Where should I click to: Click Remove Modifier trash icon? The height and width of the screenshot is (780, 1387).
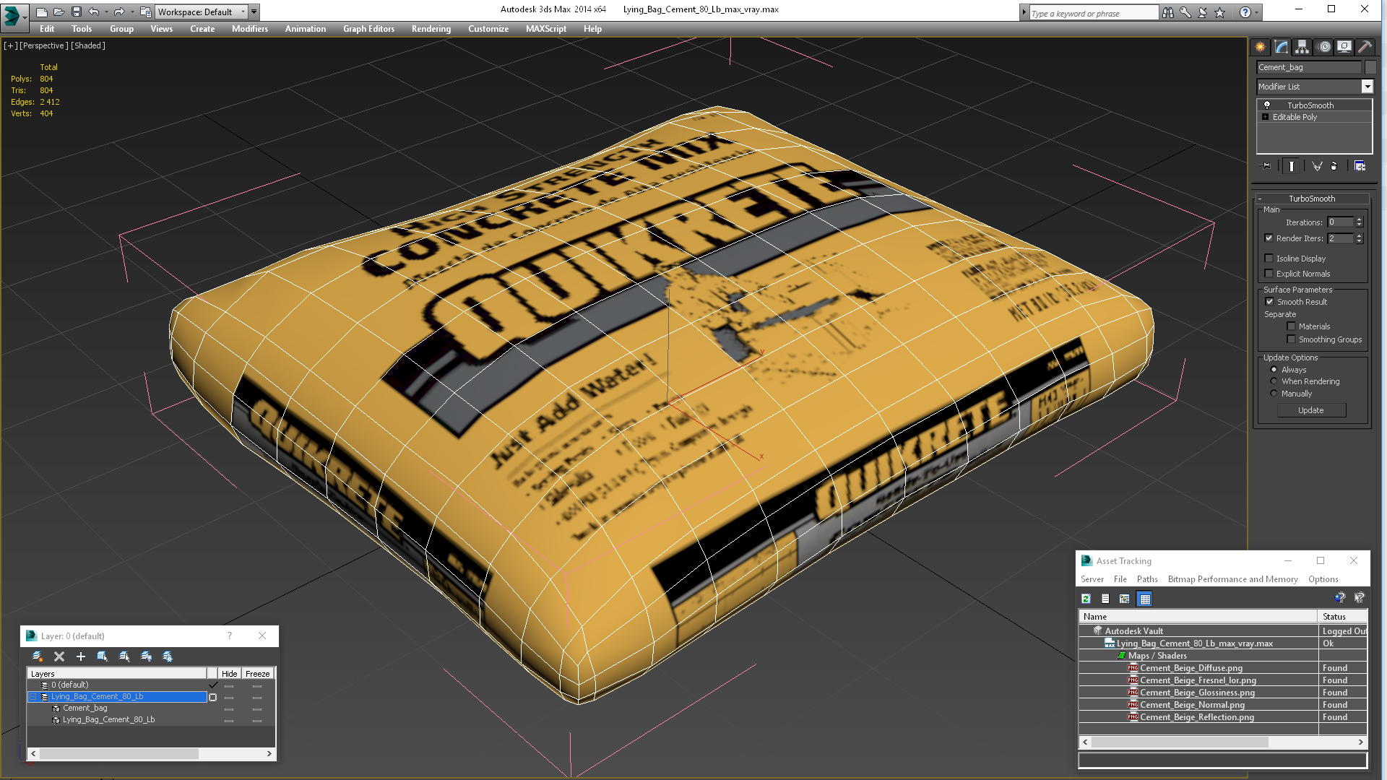(x=1334, y=166)
